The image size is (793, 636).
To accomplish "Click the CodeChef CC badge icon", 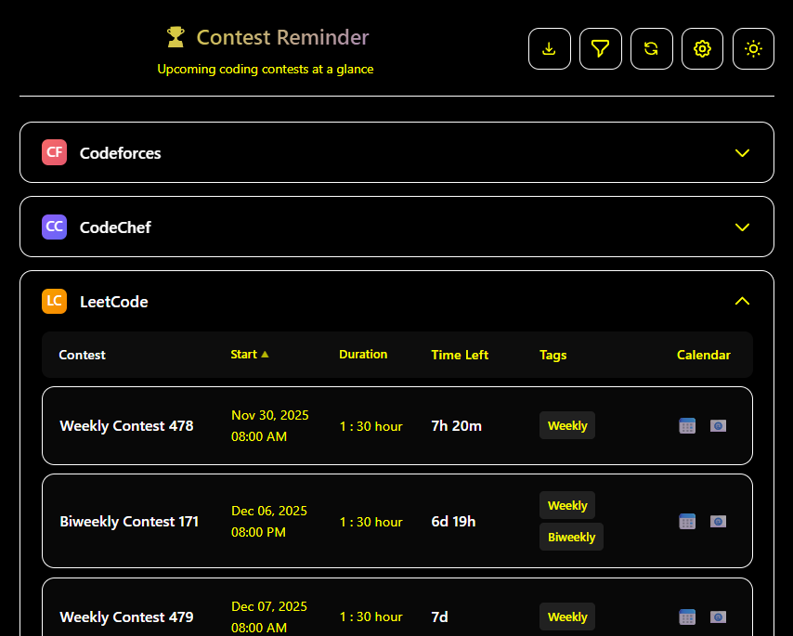I will pos(54,227).
